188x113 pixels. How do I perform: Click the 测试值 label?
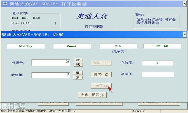click(127, 74)
